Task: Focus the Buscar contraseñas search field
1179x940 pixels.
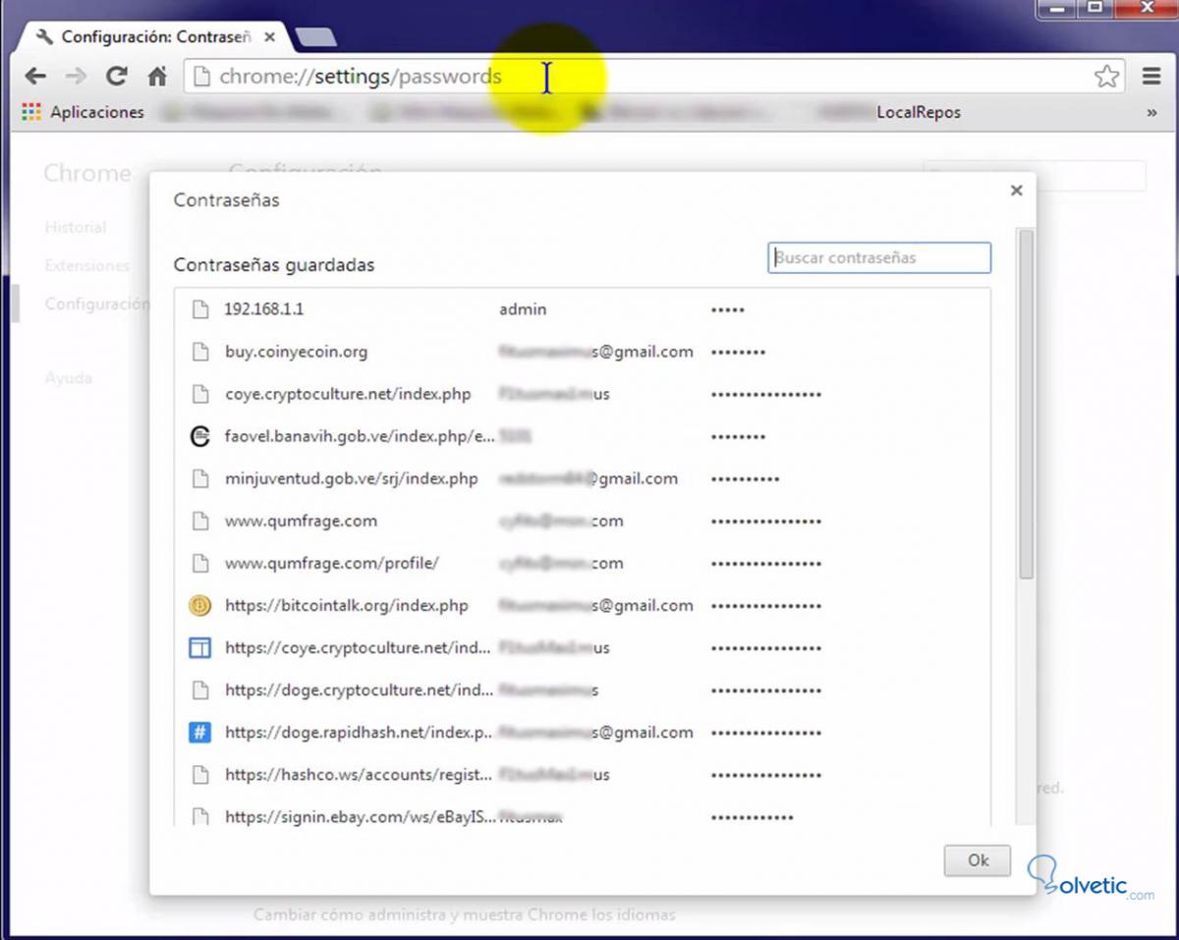Action: tap(879, 258)
